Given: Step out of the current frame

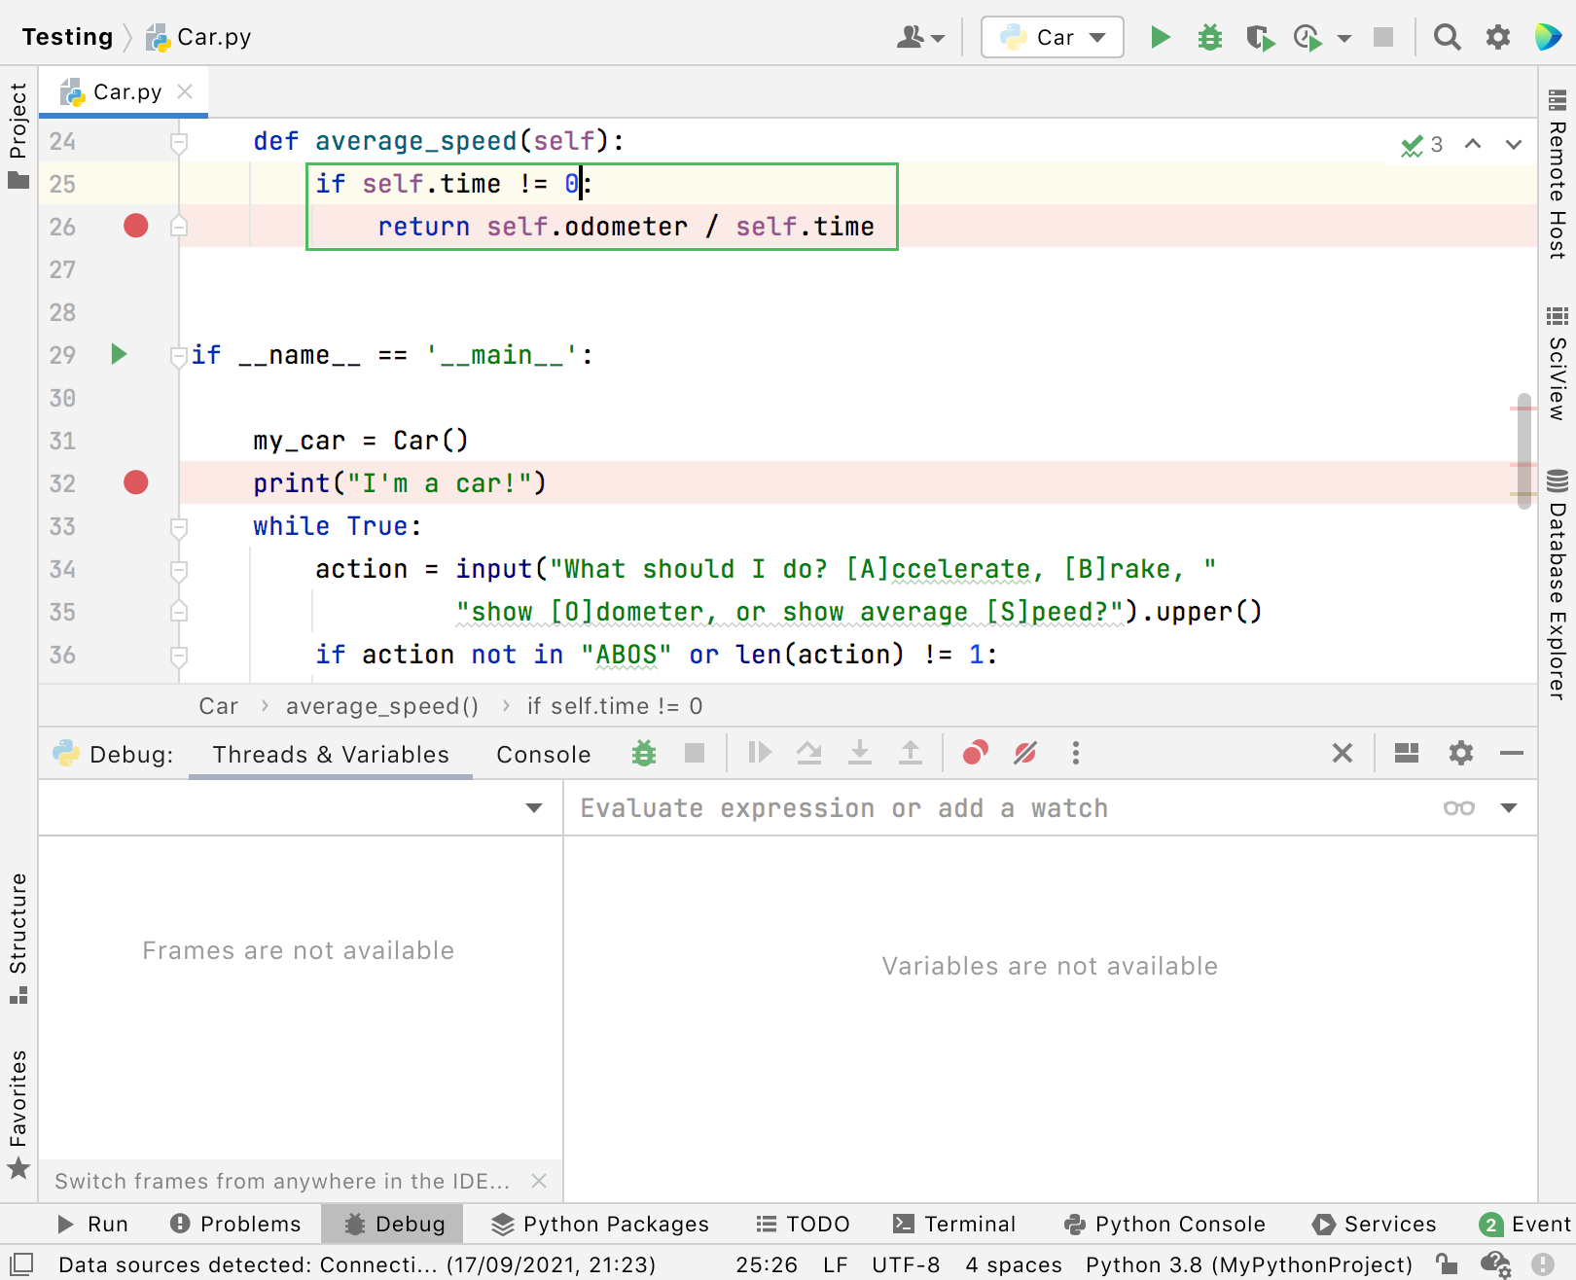Looking at the screenshot, I should point(911,753).
